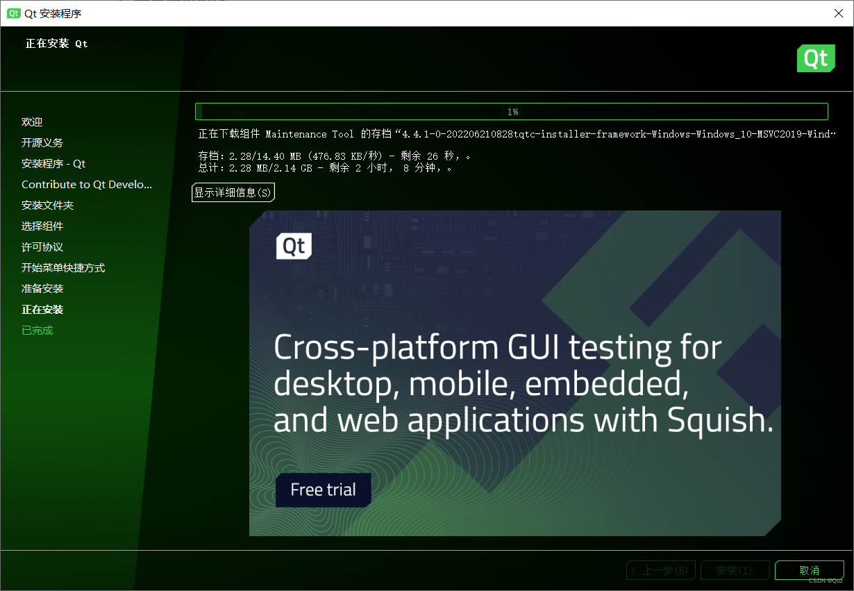Viewport: 854px width, 591px height.
Task: Select the Contribute to Qt Develo... step
Action: (87, 185)
